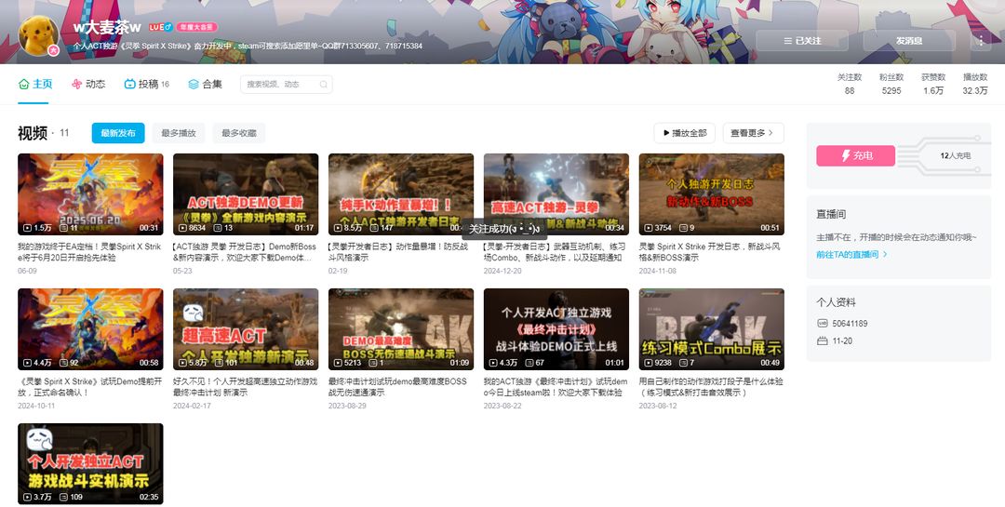Screen dimensions: 1005x507
Task: Expand 查看更多 videos chevron
Action: [753, 133]
